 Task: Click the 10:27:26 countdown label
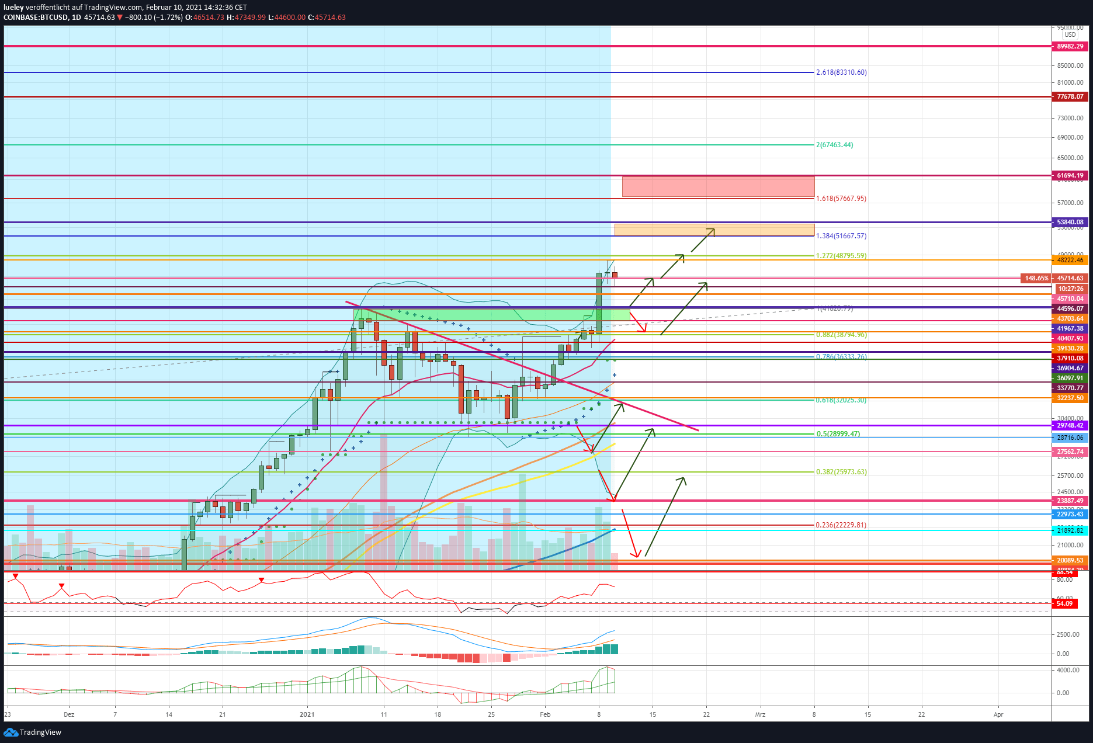1070,289
